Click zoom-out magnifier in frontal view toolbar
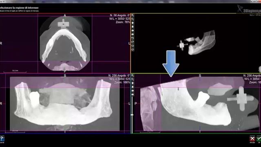Image resolution: width=261 pixels, height=147 pixels. coord(133,79)
